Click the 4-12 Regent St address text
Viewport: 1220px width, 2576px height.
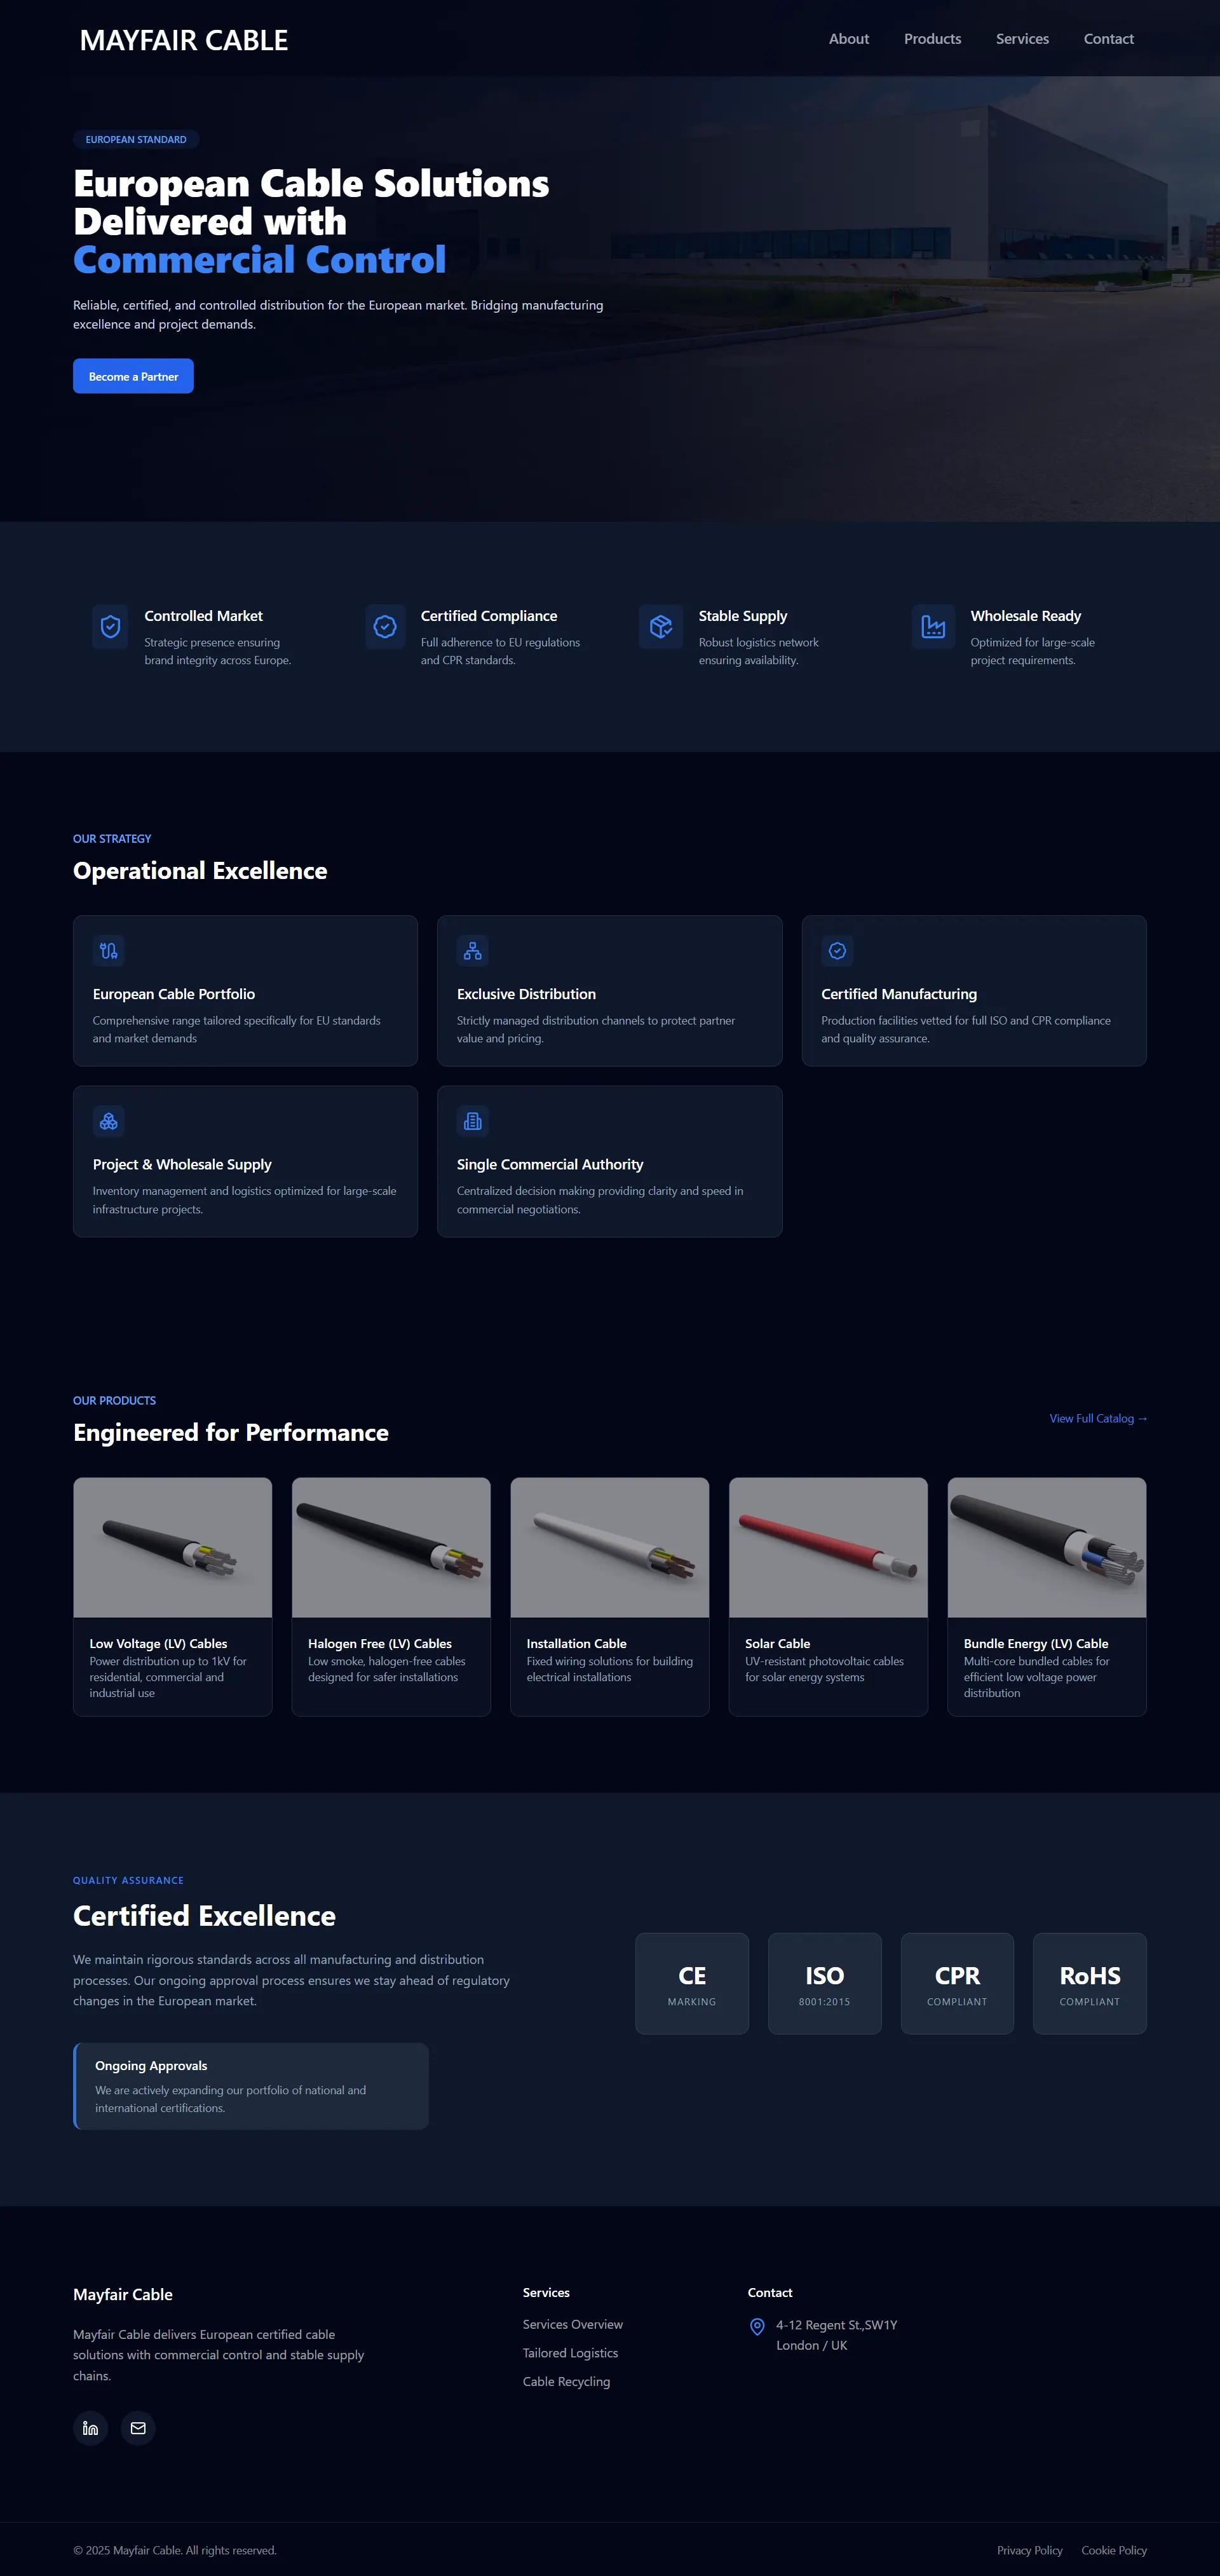837,2335
